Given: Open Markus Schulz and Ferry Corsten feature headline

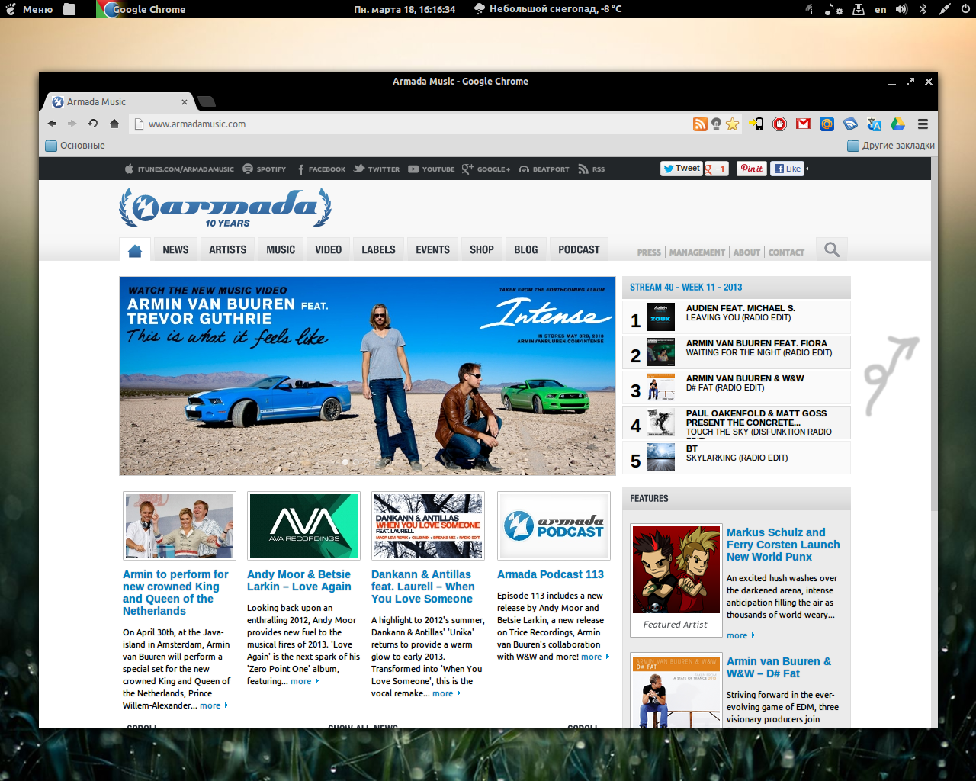Looking at the screenshot, I should (x=783, y=545).
